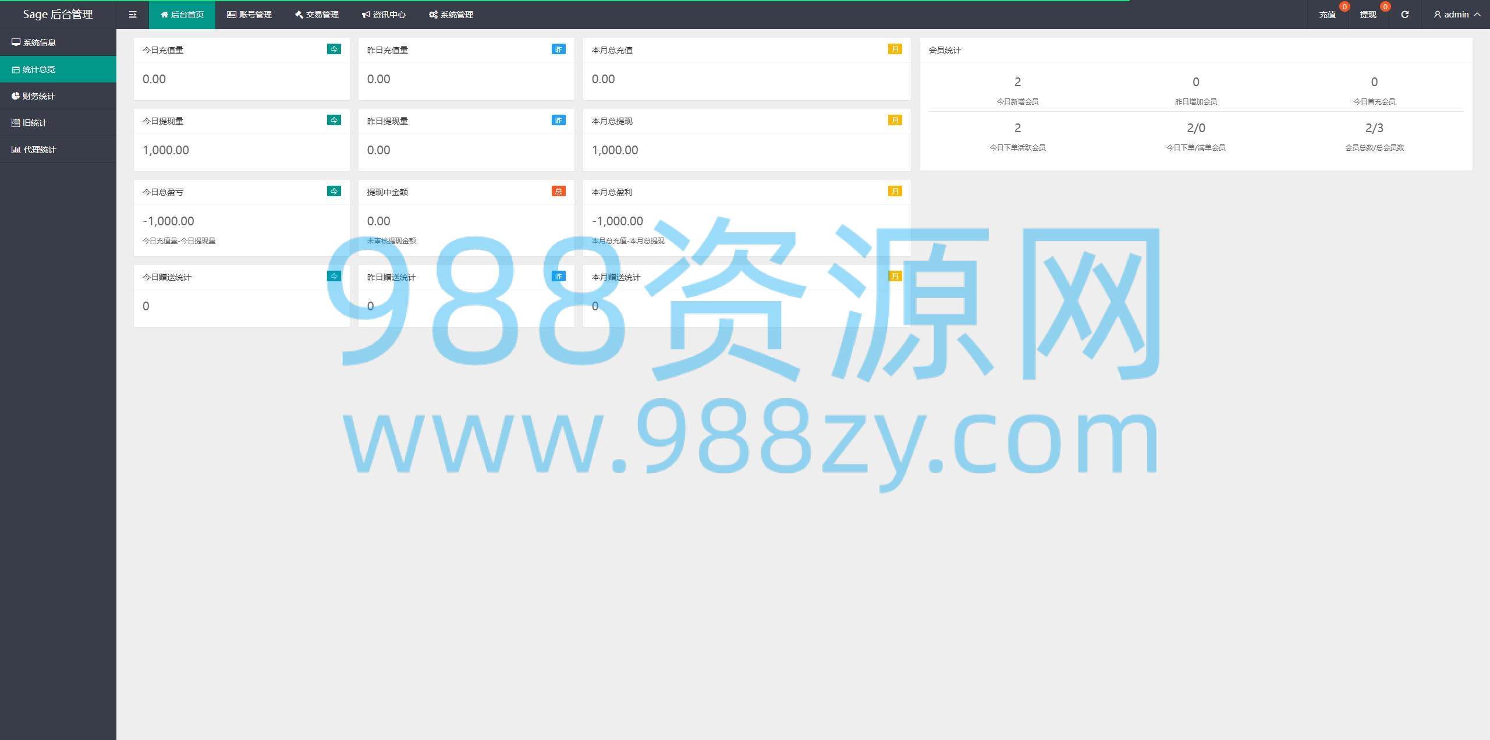Open the 交易管理 top menu
The height and width of the screenshot is (740, 1490).
point(317,15)
